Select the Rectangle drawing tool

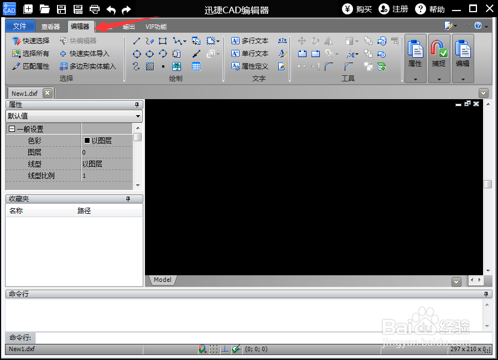163,41
